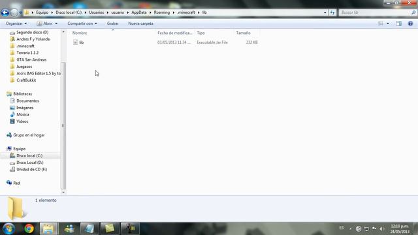This screenshot has height=235, width=418.
Task: Open the Juegasos sidebar folder
Action: click(24, 67)
